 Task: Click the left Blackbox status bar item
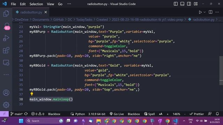tap(54, 114)
